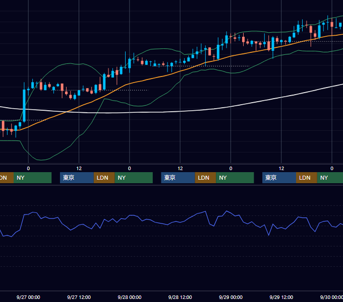The image size is (343, 302).
Task: Click the 9/29 00:00 time axis label
Action: coord(231,297)
